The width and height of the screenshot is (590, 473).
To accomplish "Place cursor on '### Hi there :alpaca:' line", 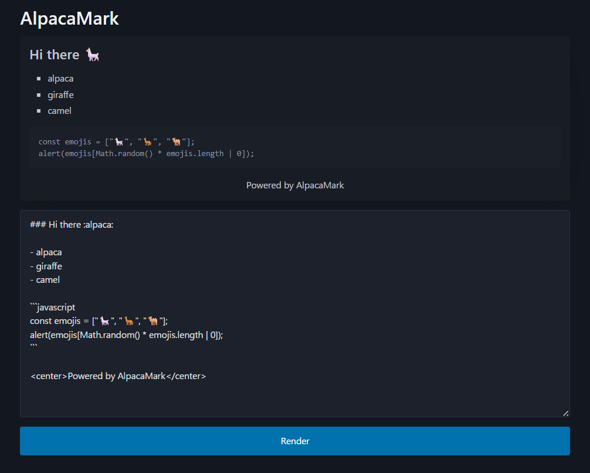I will tap(71, 225).
